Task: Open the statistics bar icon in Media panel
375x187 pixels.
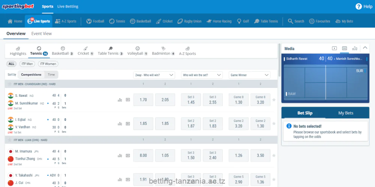Action: [355, 48]
